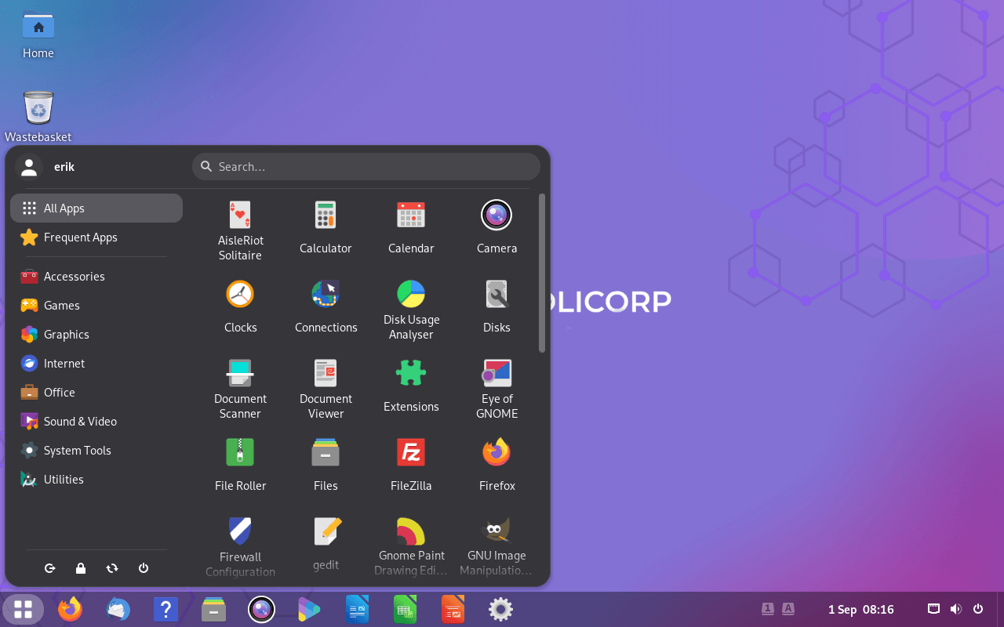Click the power off button in the menu
The image size is (1004, 627).
pyautogui.click(x=144, y=568)
